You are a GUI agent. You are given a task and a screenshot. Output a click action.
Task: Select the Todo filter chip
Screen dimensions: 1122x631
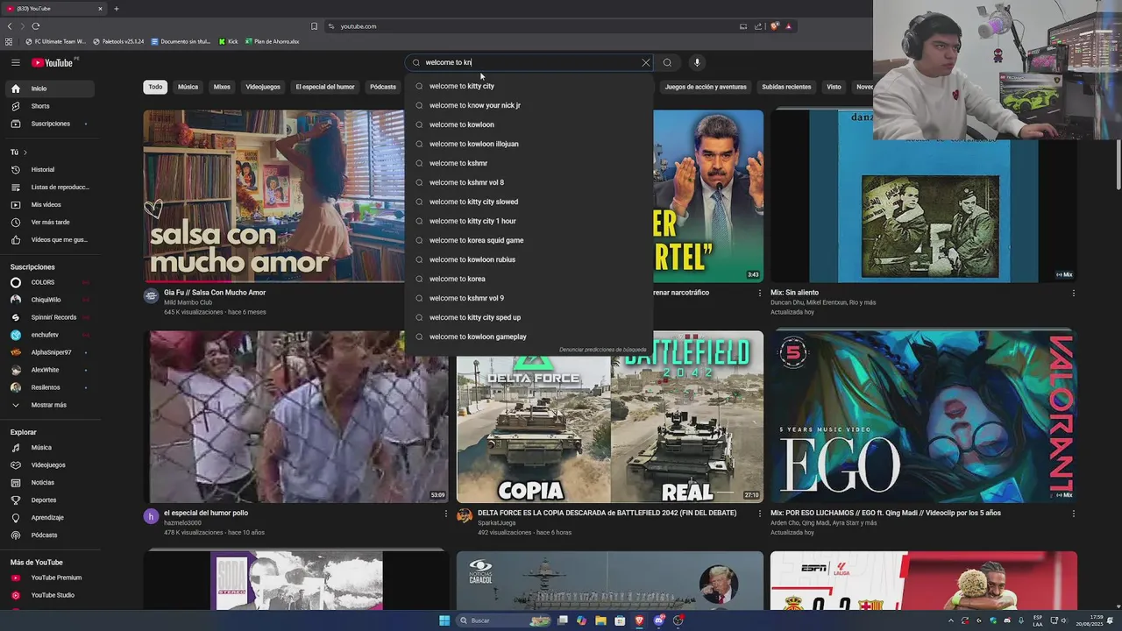[155, 87]
